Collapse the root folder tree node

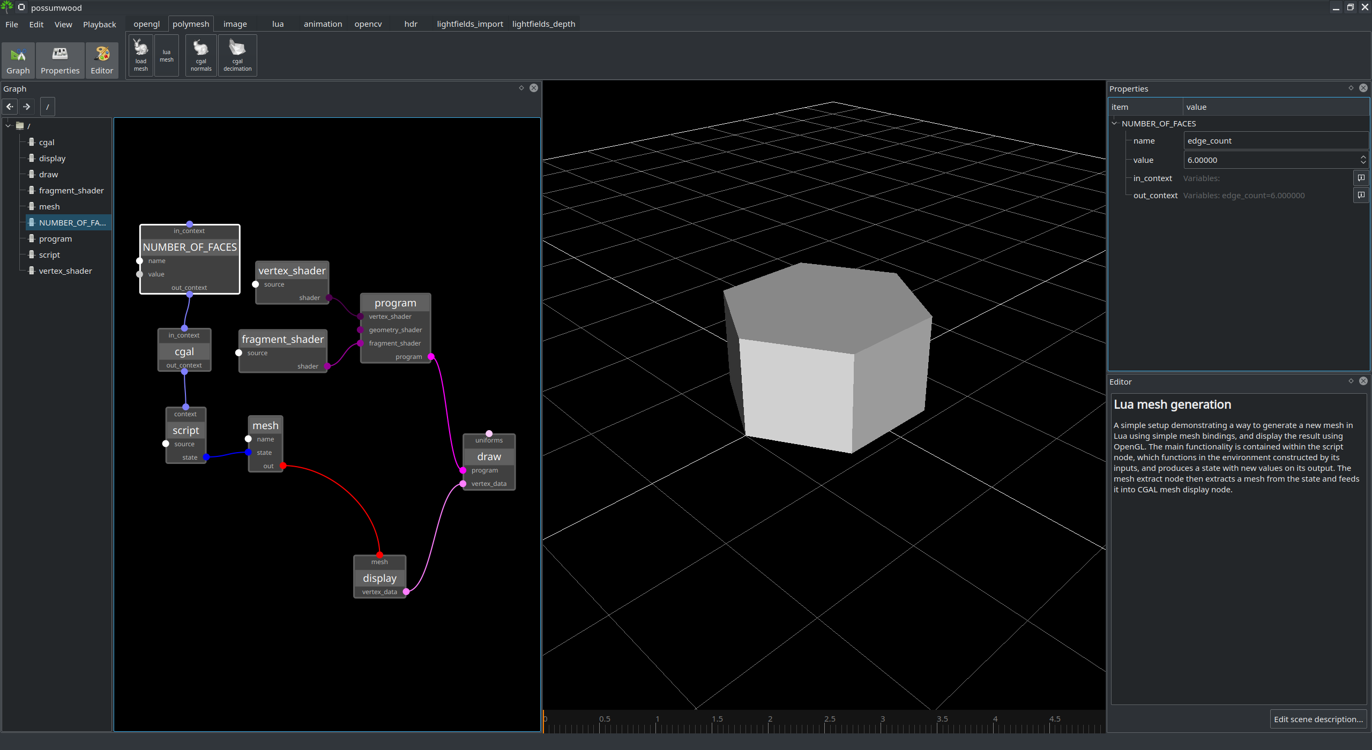pyautogui.click(x=9, y=126)
